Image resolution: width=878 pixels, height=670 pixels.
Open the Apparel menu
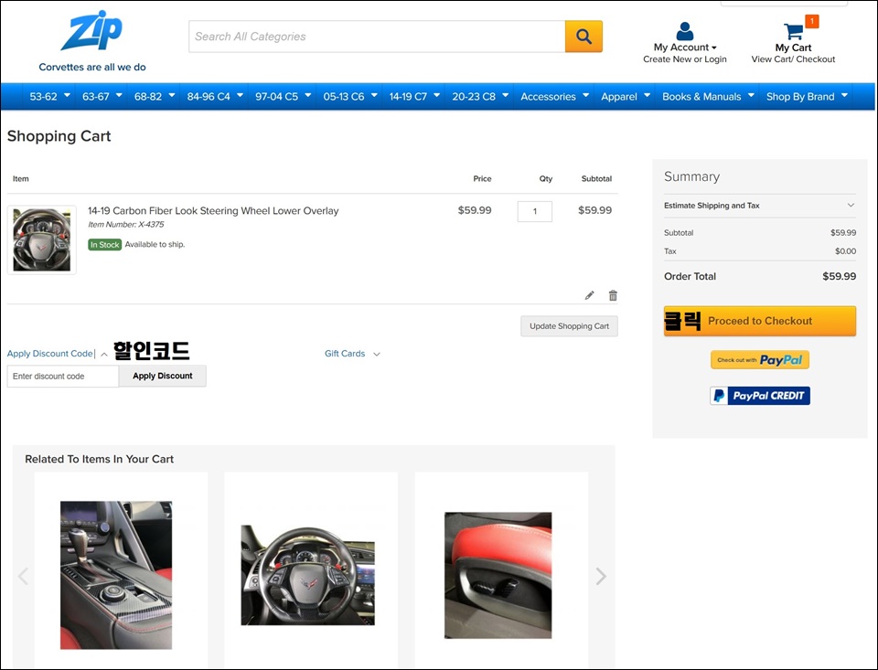625,96
